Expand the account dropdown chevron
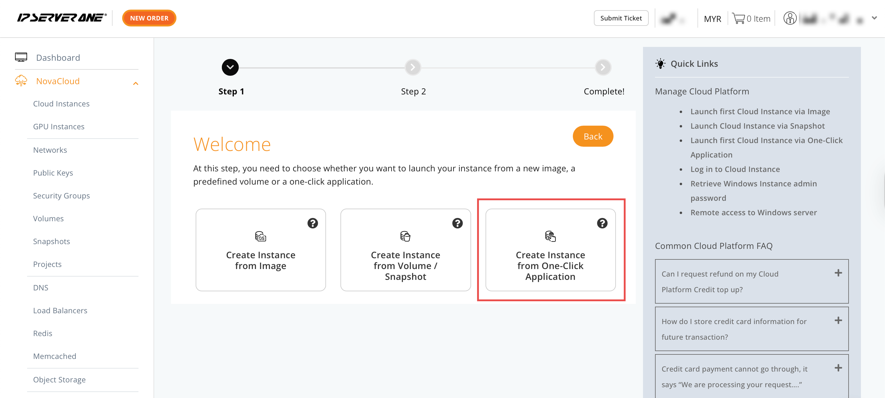The image size is (885, 398). (x=874, y=18)
